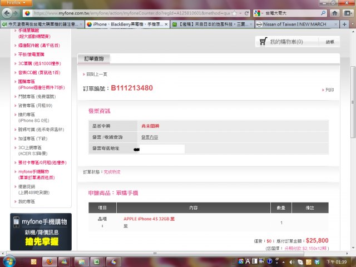356x267 pixels.
Task: Close the iPhone BlackBerry tab
Action: coord(166,24)
